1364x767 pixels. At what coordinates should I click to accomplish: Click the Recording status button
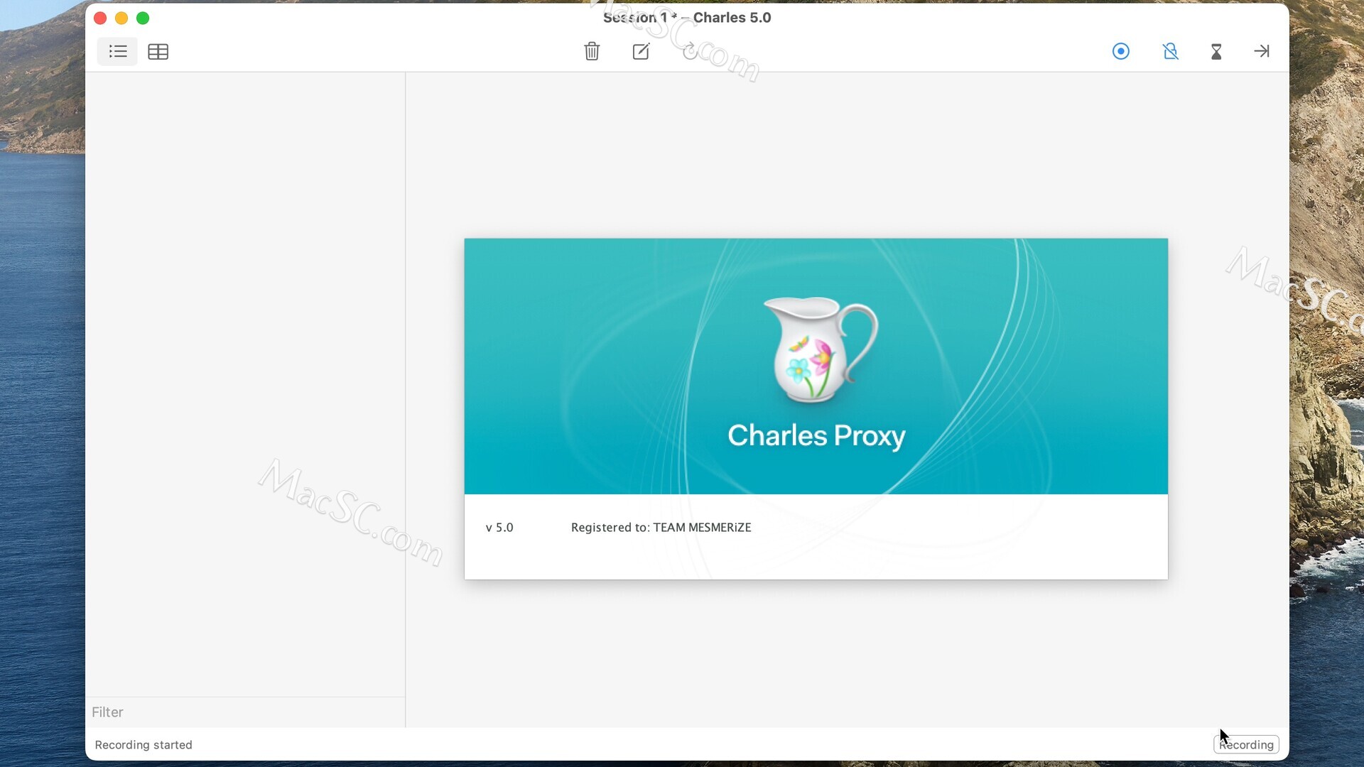point(1246,744)
